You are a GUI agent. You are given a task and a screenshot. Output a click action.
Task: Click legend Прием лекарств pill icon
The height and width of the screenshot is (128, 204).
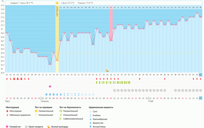[26, 127]
